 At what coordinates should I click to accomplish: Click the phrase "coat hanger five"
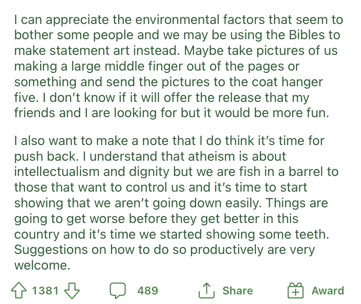pos(169,90)
